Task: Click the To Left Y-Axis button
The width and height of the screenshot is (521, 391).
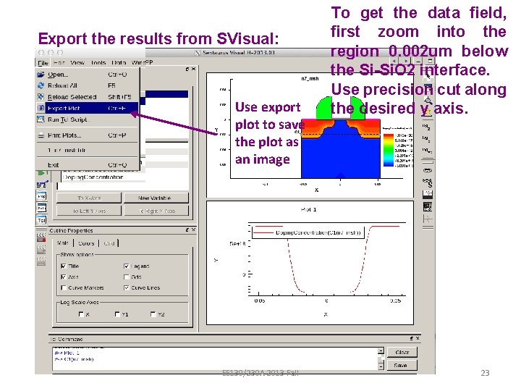Action: pyautogui.click(x=89, y=211)
